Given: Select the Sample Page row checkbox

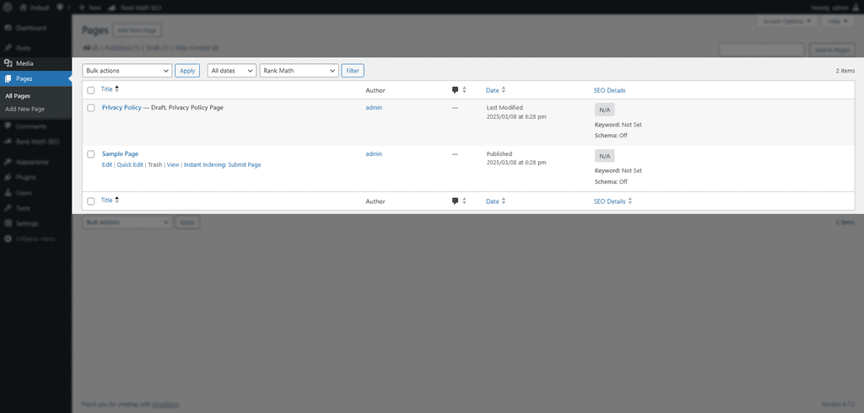Looking at the screenshot, I should pos(91,154).
